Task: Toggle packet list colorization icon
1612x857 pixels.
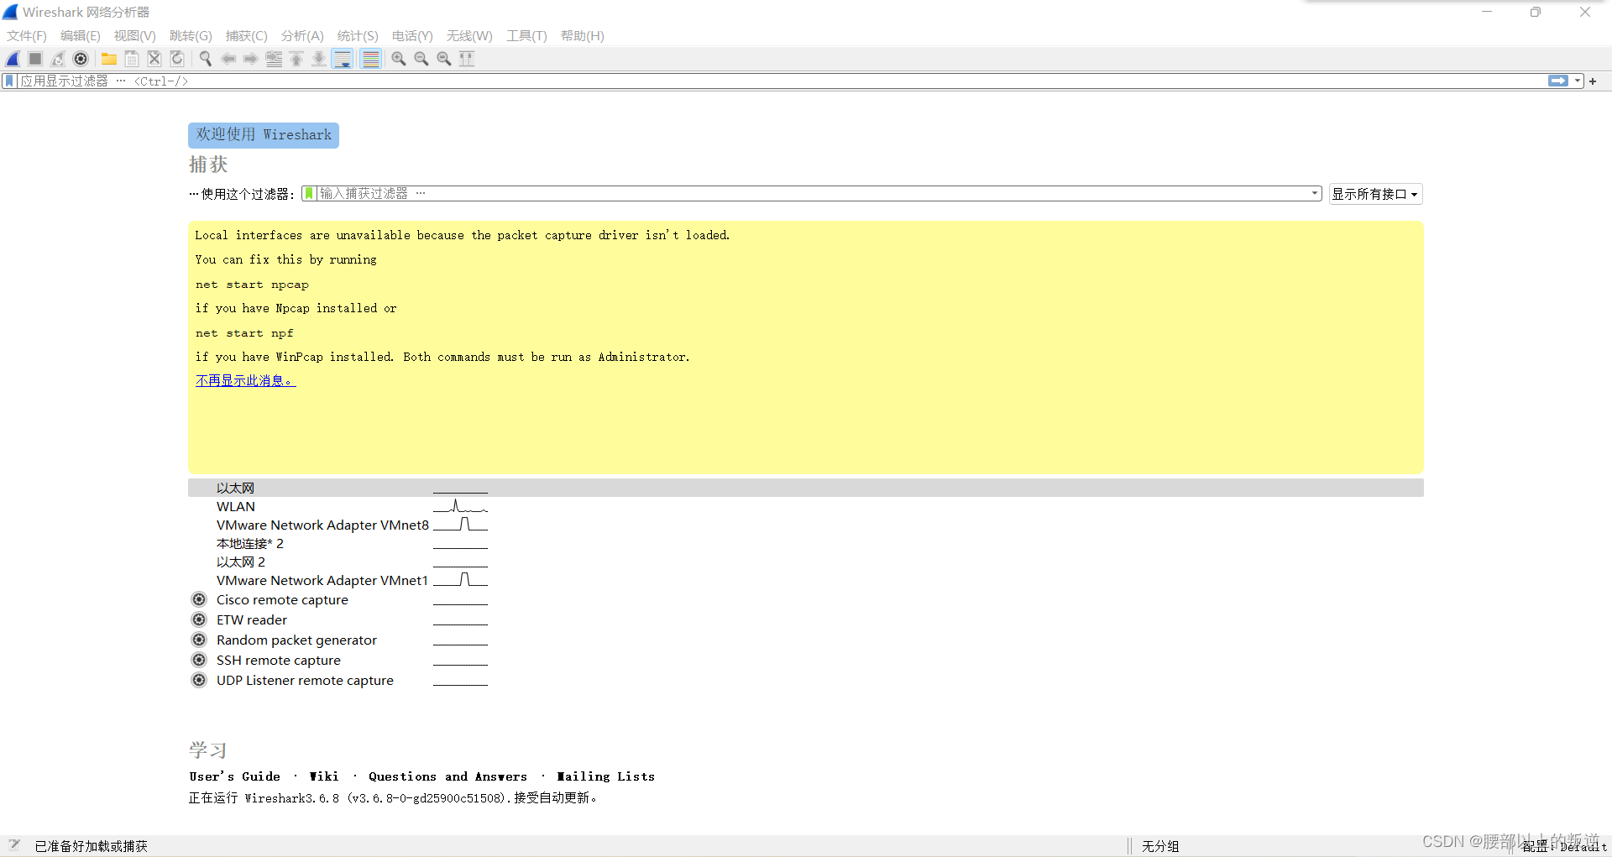Action: [370, 59]
